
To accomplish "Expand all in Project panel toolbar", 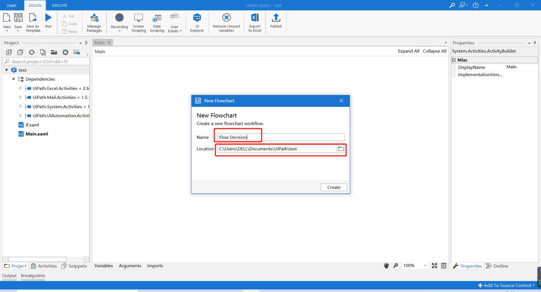I will tap(9, 52).
